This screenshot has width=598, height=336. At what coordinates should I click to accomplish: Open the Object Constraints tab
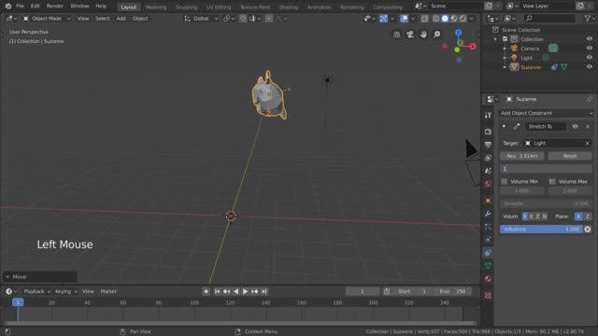[488, 253]
